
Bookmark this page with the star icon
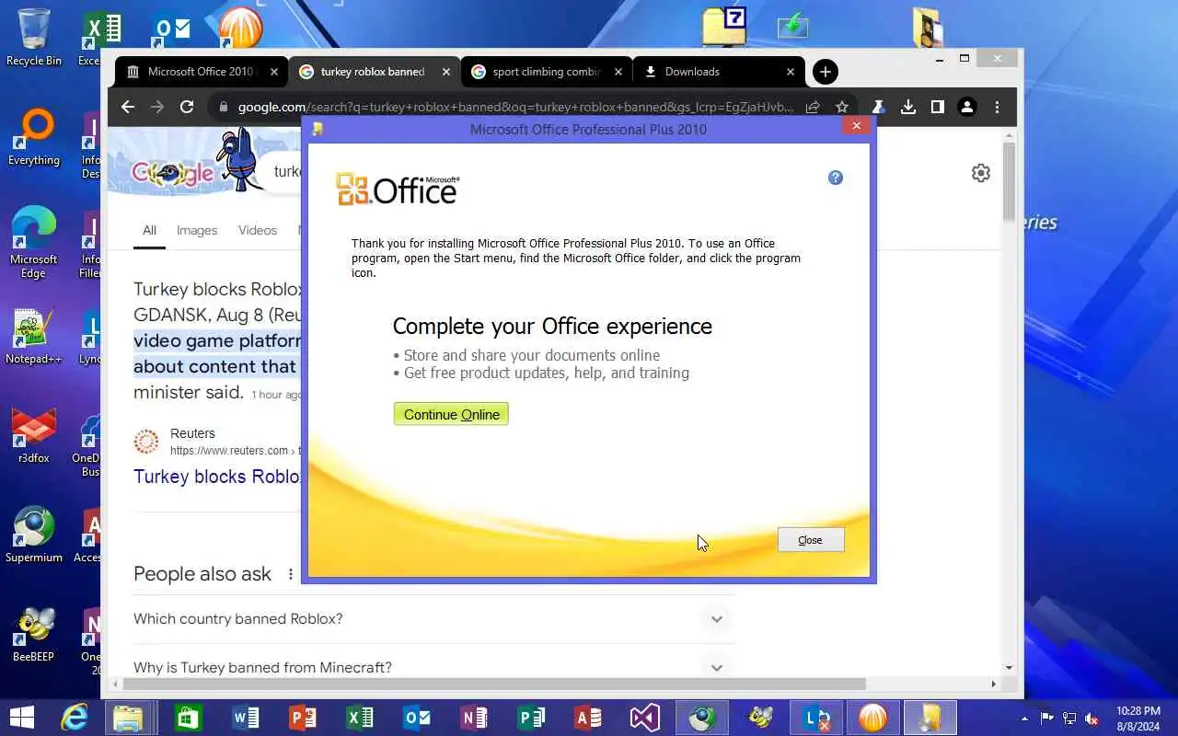coord(841,107)
